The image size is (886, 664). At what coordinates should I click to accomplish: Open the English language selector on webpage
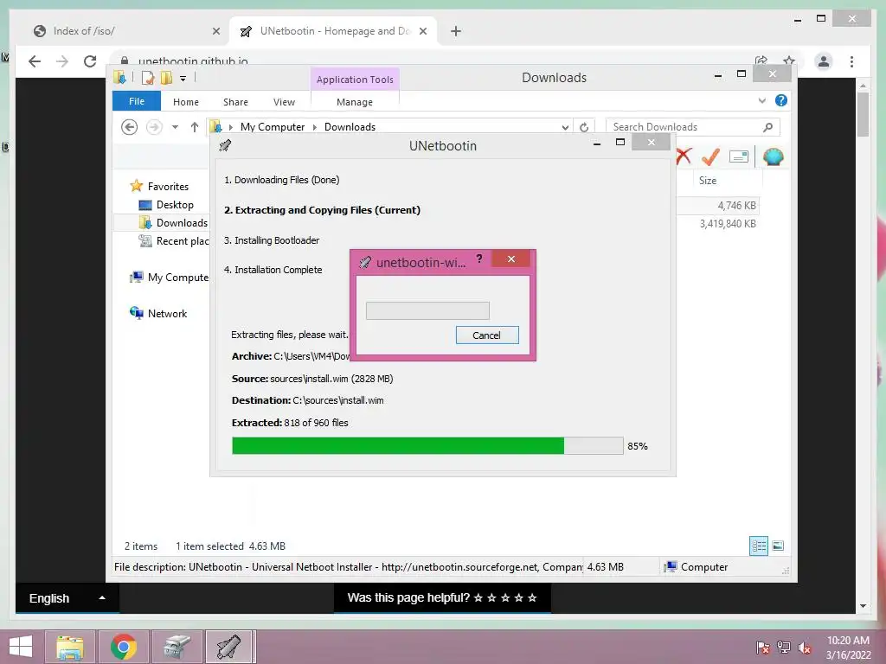point(67,598)
